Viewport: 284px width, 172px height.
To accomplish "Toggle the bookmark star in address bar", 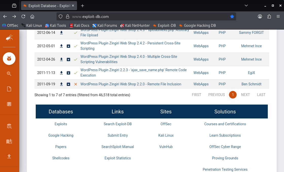I will coord(232,16).
